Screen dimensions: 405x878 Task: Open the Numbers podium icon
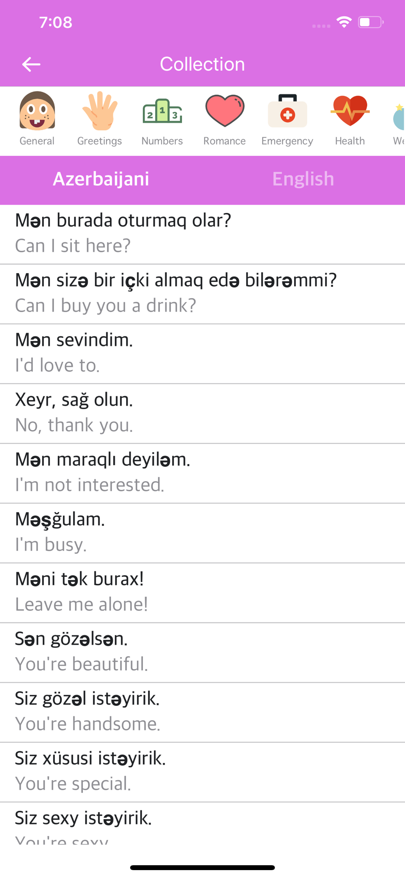(x=162, y=111)
